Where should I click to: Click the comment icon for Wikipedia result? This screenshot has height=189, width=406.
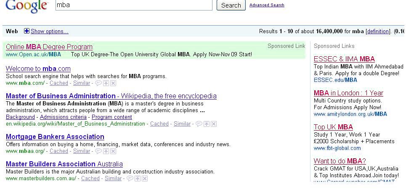[x=199, y=124]
